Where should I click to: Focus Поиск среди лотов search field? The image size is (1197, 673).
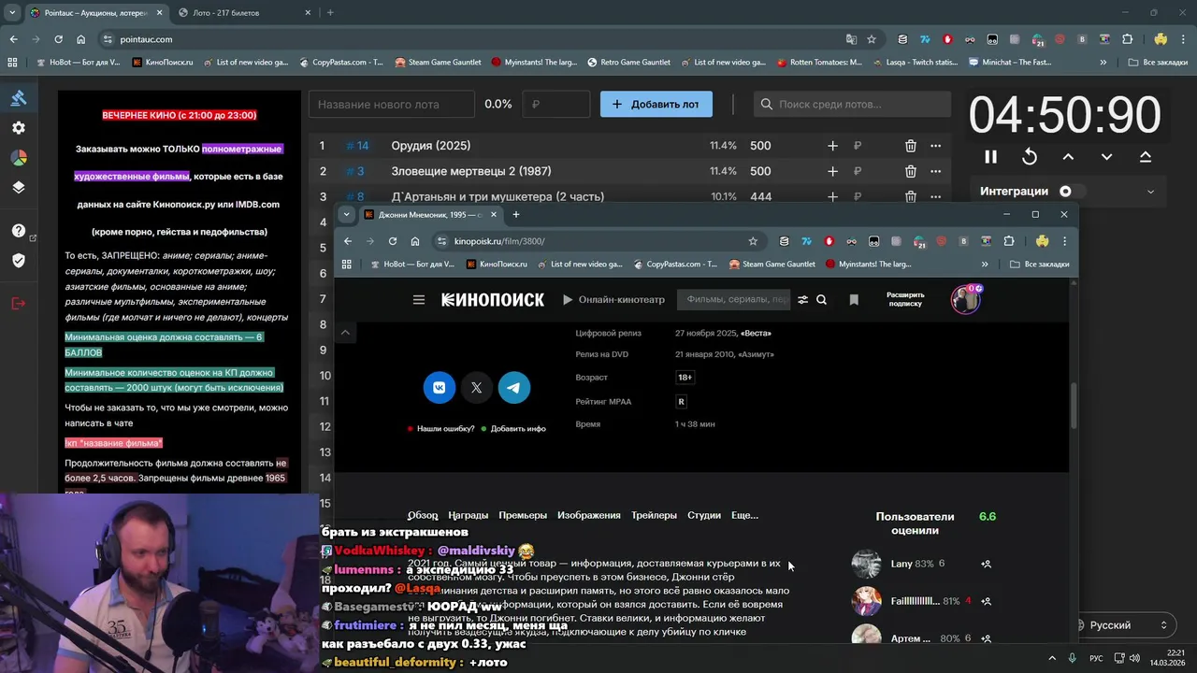coord(852,104)
